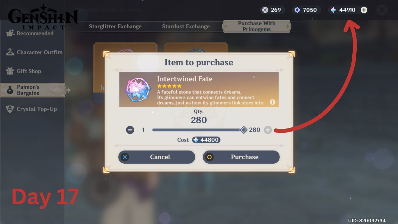Cancel the purchase dialog
Screen dimensions: 398x224
click(x=157, y=157)
